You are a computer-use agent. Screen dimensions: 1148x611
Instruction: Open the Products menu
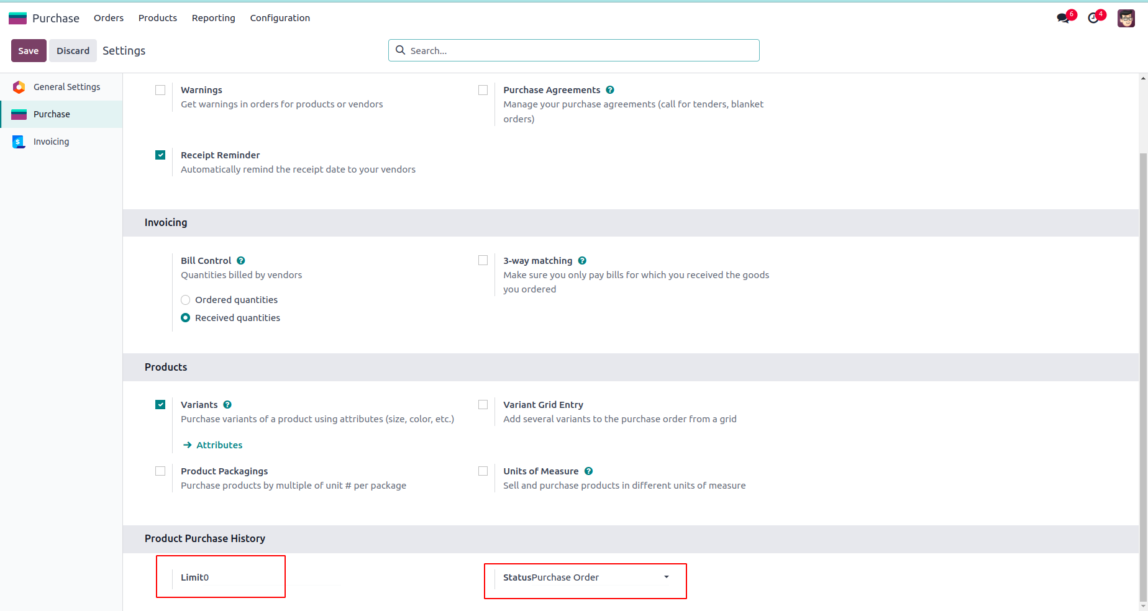(x=158, y=18)
